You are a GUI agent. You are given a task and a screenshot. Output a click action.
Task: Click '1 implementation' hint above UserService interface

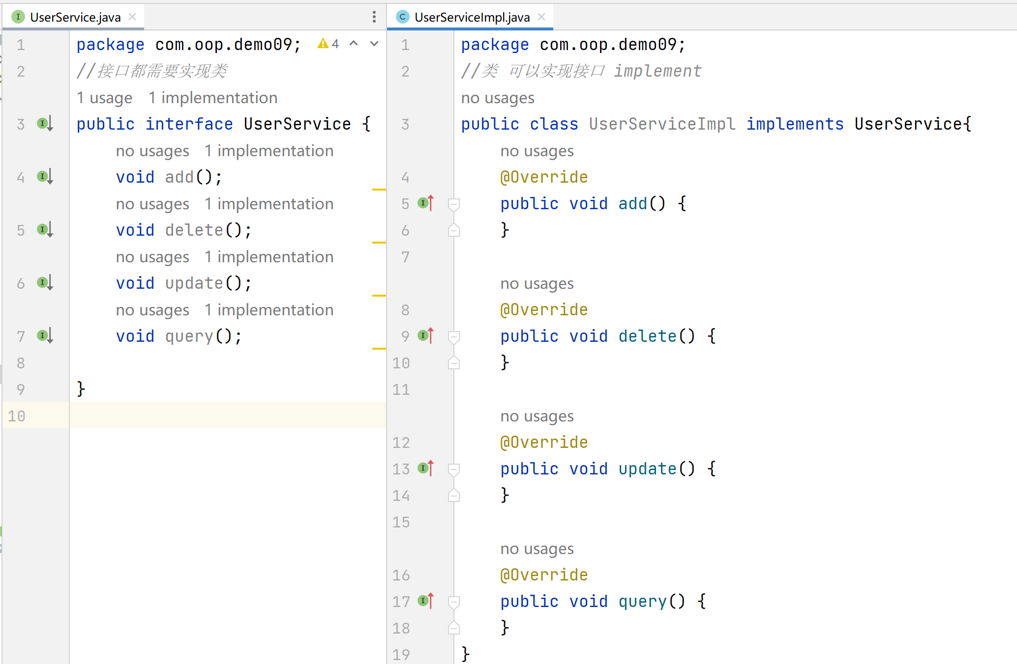coord(213,98)
